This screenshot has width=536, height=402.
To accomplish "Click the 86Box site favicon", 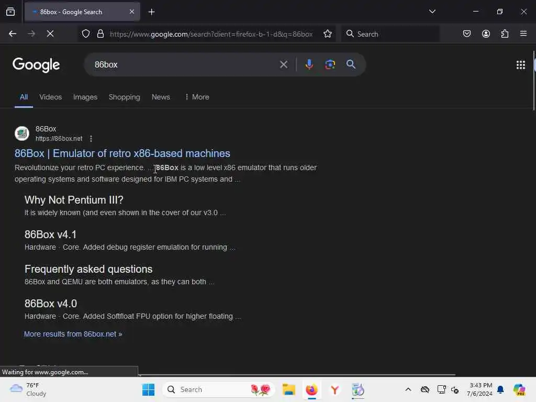I will point(22,133).
